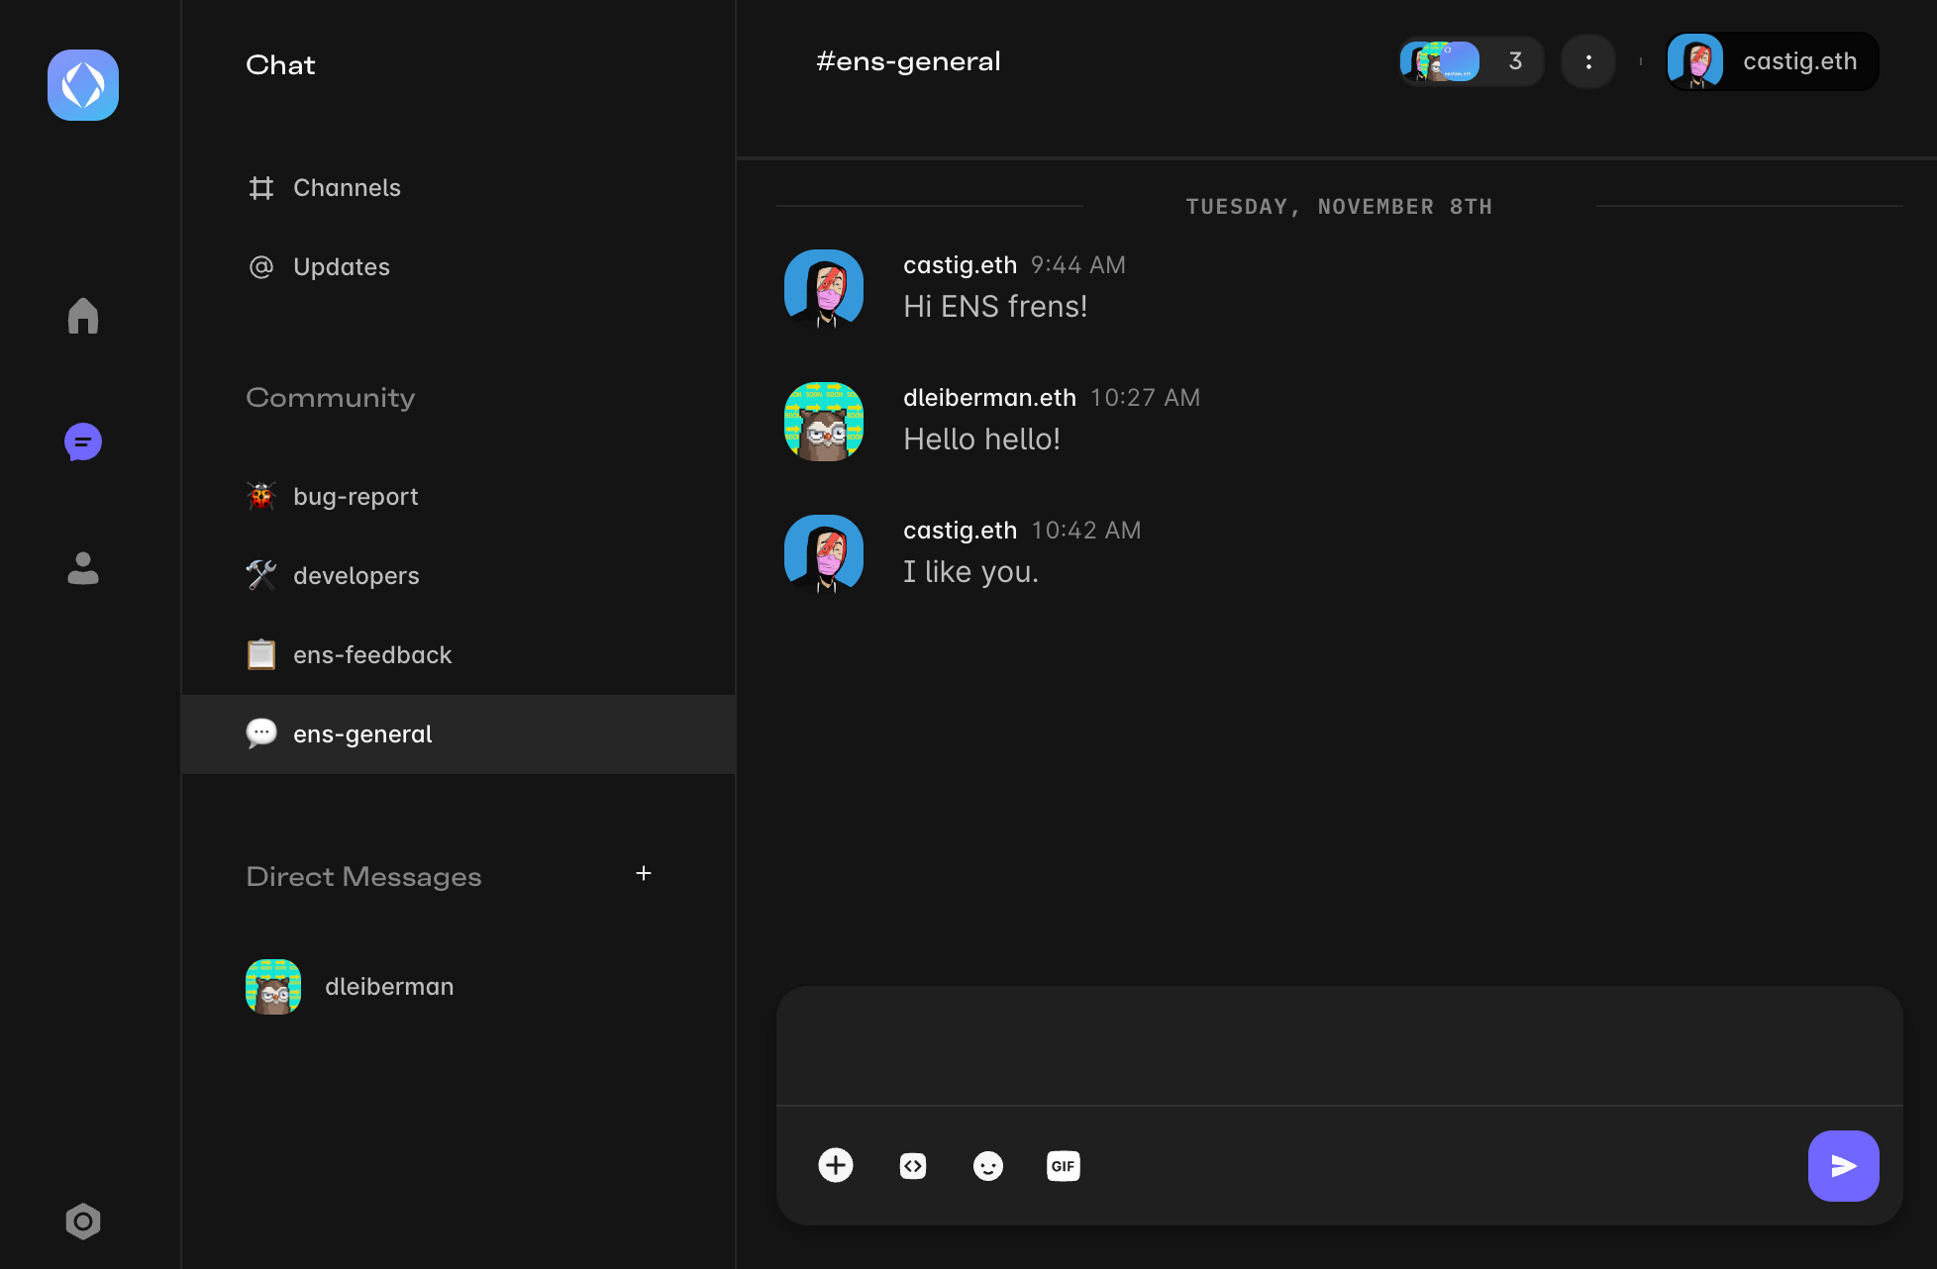This screenshot has height=1269, width=1937.
Task: Open the Home icon in sidebar
Action: 83,316
